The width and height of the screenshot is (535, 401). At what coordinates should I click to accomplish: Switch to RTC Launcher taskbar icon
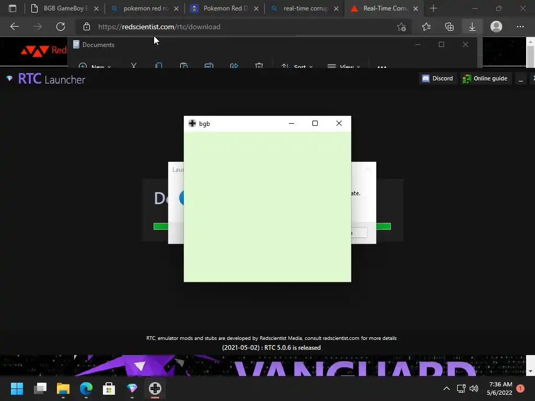coord(132,388)
